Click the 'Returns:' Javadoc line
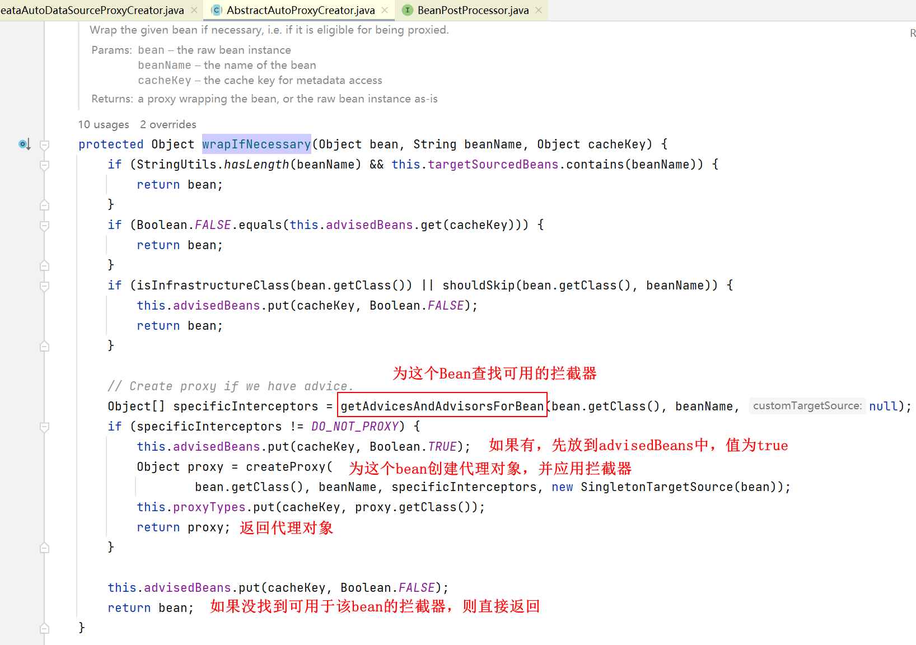The width and height of the screenshot is (916, 645). (264, 99)
